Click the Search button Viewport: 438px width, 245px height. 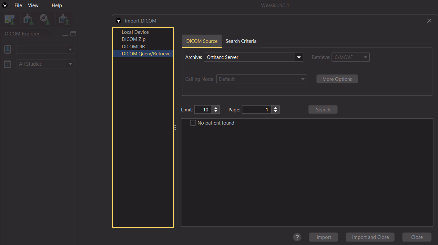click(323, 109)
